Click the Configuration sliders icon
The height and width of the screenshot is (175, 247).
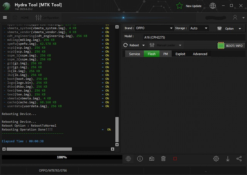click(x=39, y=17)
